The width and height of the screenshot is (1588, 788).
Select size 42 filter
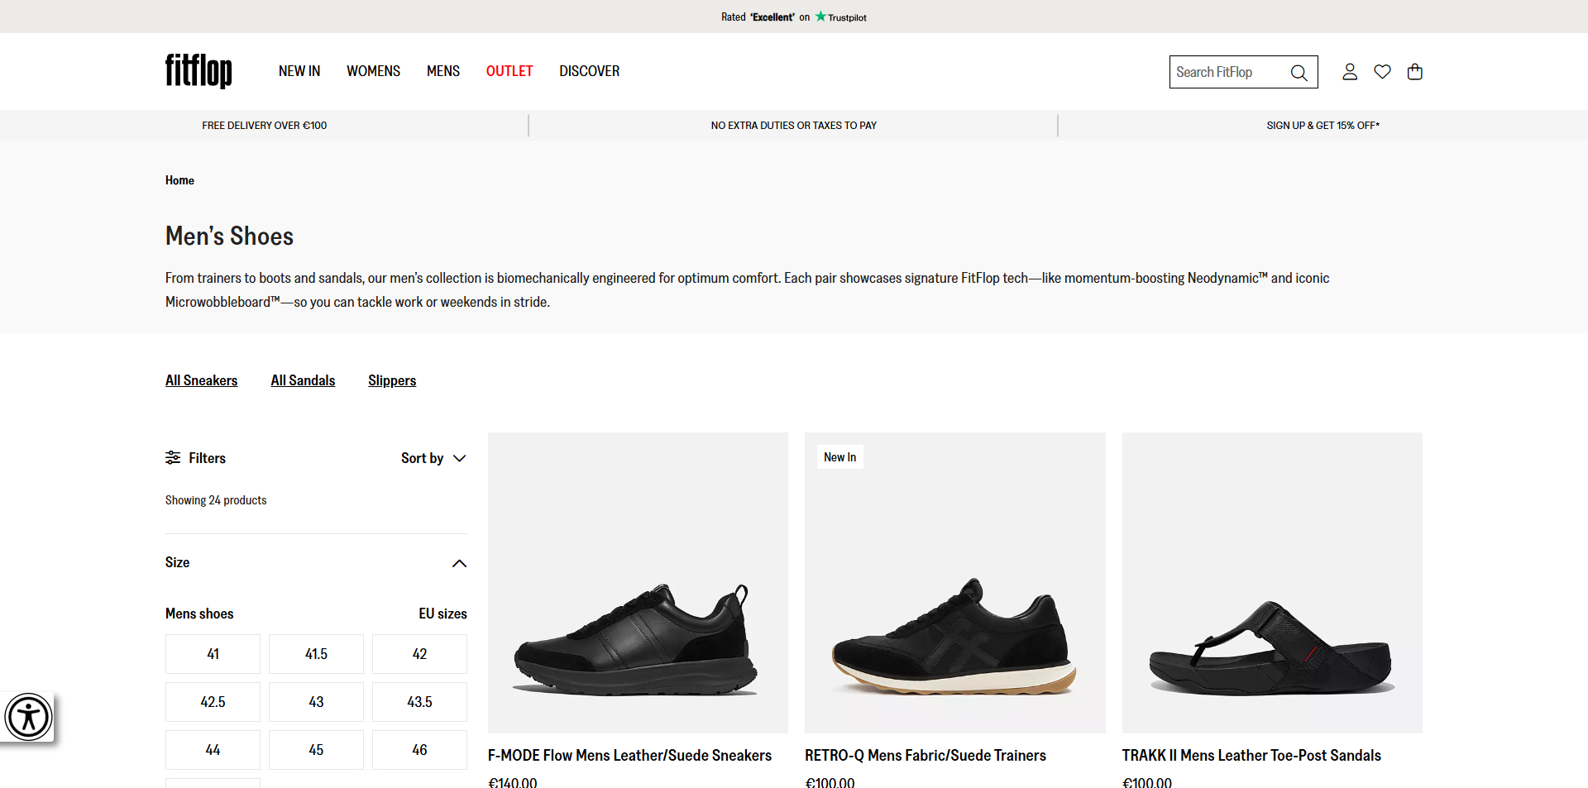click(x=419, y=654)
